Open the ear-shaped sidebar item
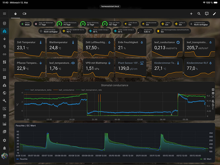This screenshot has height=165, width=220. [x=5, y=47]
